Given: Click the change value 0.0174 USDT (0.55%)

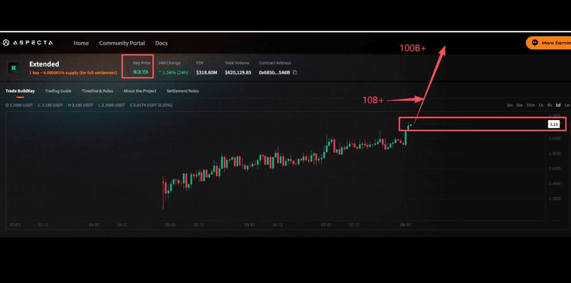Looking at the screenshot, I should 151,105.
